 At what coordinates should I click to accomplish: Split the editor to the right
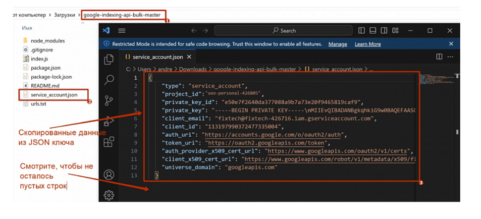pyautogui.click(x=439, y=57)
